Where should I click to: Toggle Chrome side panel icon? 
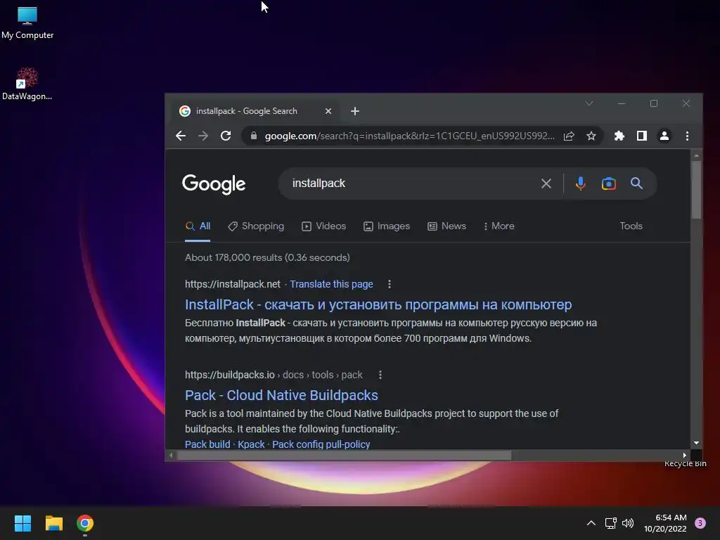tap(641, 136)
